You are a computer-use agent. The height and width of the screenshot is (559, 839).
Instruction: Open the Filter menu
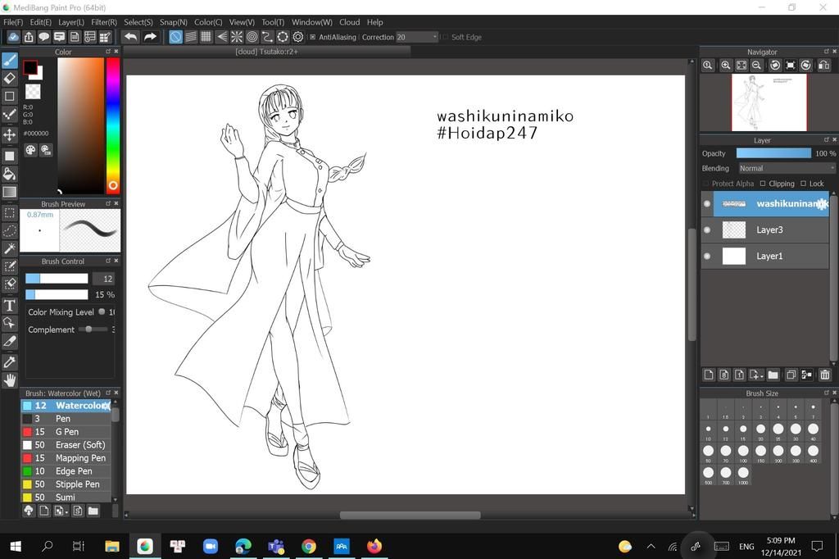click(x=104, y=22)
